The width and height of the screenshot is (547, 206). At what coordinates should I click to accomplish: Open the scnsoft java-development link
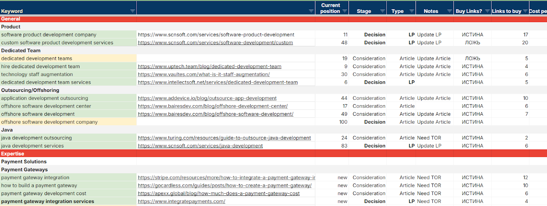coord(200,146)
